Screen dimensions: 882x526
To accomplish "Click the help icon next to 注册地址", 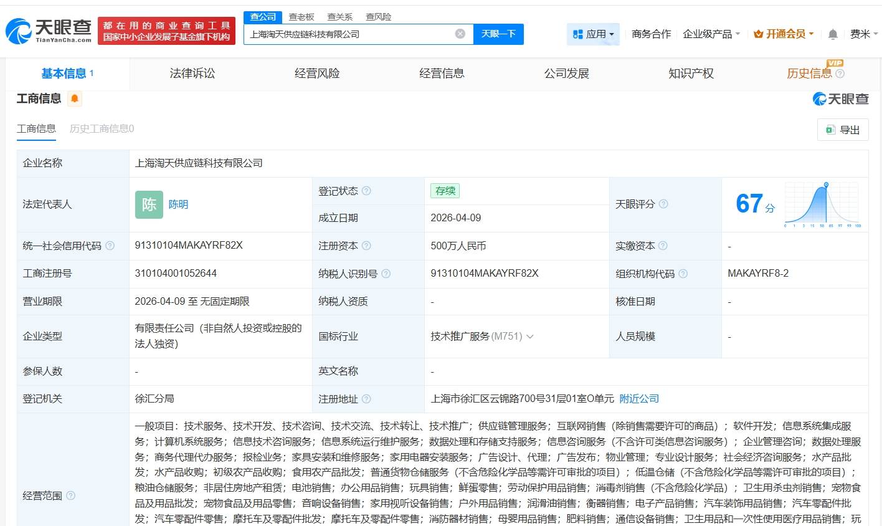I will tap(367, 399).
